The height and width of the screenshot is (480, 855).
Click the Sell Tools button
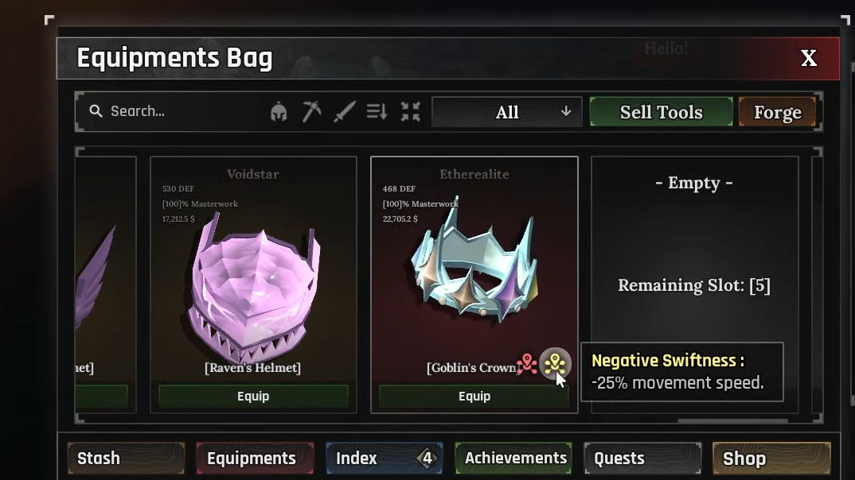point(662,112)
